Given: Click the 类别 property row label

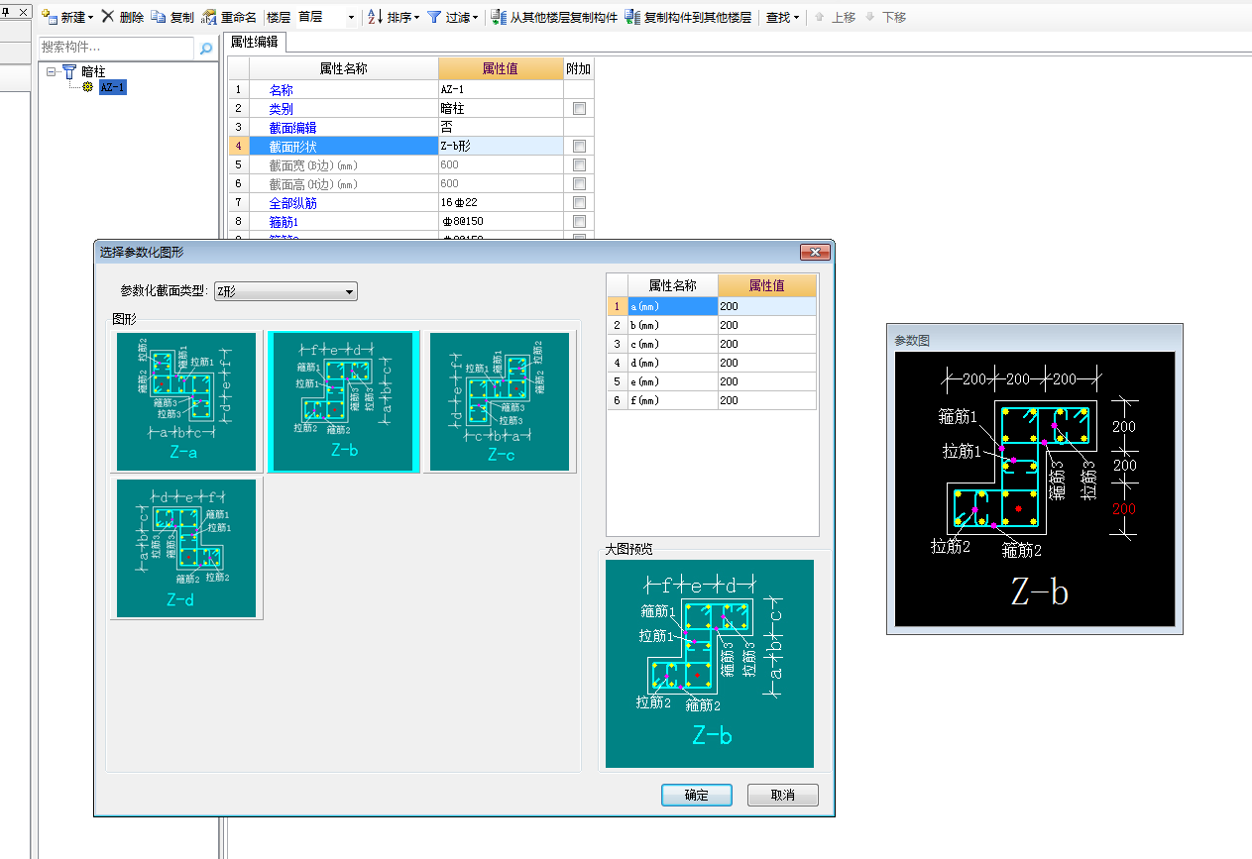Looking at the screenshot, I should tap(282, 109).
